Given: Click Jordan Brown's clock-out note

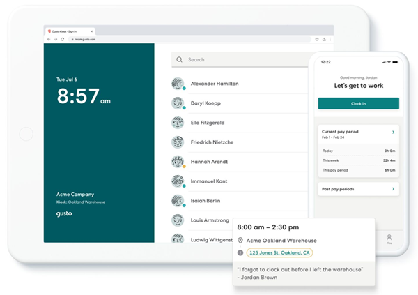Looking at the screenshot, I should [300, 273].
